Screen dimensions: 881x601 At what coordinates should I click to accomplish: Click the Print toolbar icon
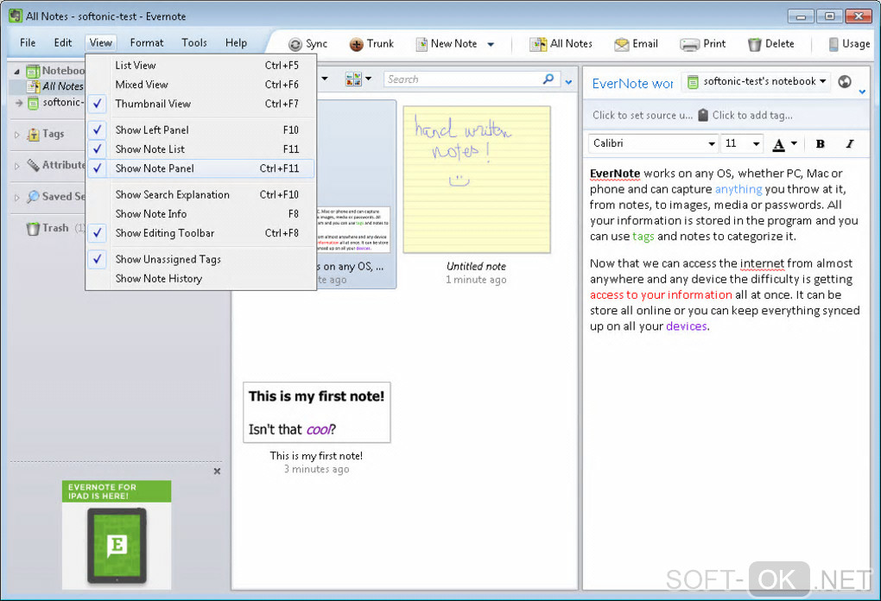click(x=689, y=44)
